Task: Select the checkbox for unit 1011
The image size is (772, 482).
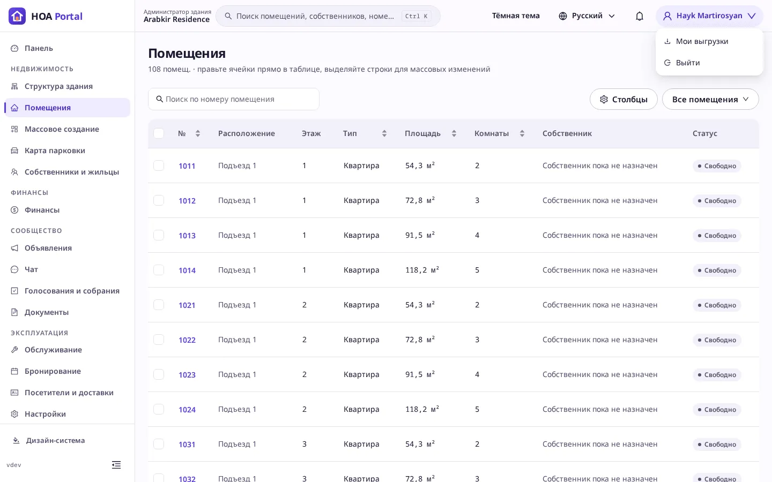Action: (x=159, y=165)
